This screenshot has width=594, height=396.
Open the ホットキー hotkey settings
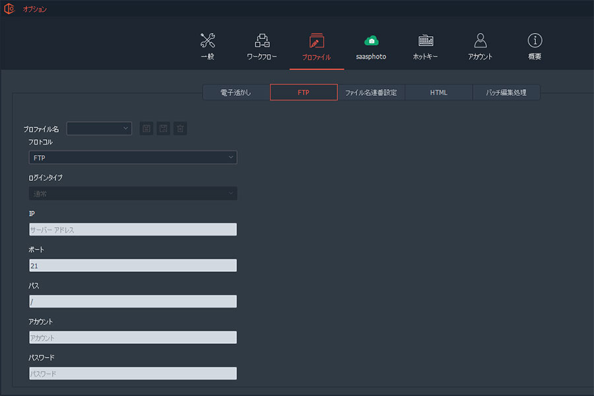tap(426, 46)
